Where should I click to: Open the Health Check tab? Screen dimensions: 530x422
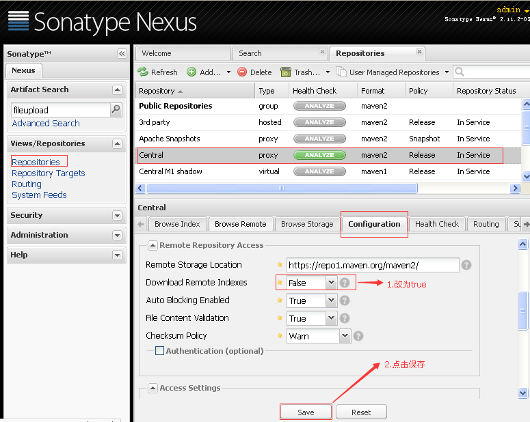[x=437, y=224]
